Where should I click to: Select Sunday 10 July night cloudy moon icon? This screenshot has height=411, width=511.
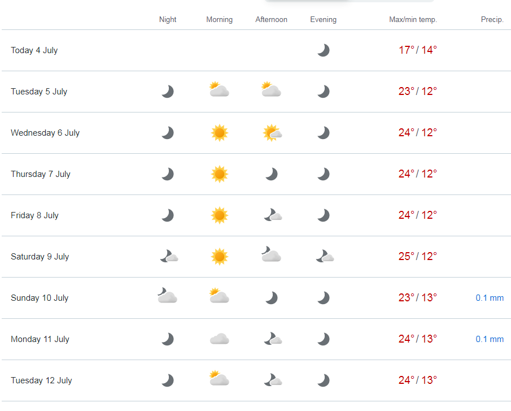(167, 296)
